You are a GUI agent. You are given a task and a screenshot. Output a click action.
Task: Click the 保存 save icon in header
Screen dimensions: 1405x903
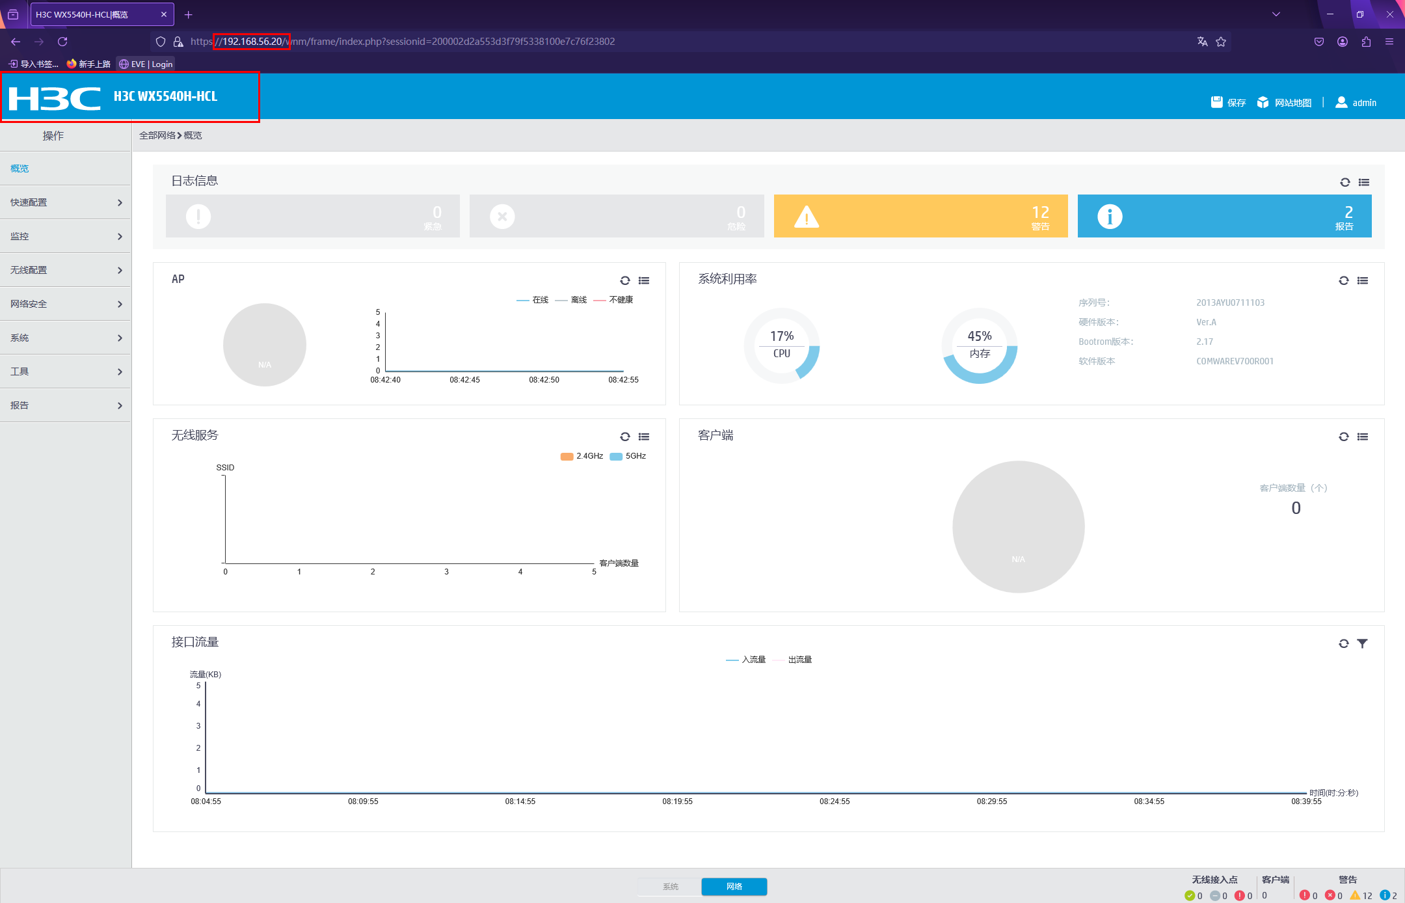(1217, 102)
